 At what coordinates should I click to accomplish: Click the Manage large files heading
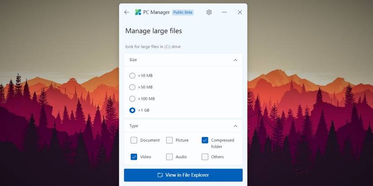[154, 31]
